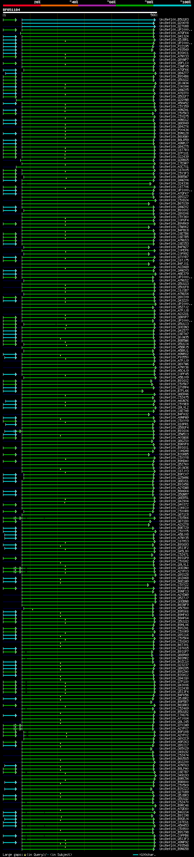The image size is (194, 857).
Task: Select hit UniRef100_Q0JW34
Action: tap(174, 83)
